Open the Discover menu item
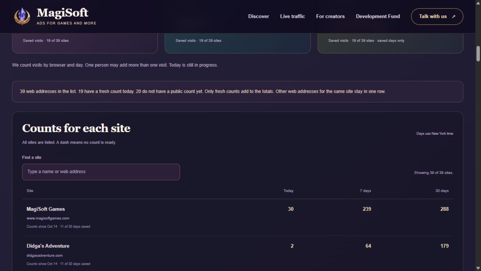The height and width of the screenshot is (271, 481). point(259,16)
